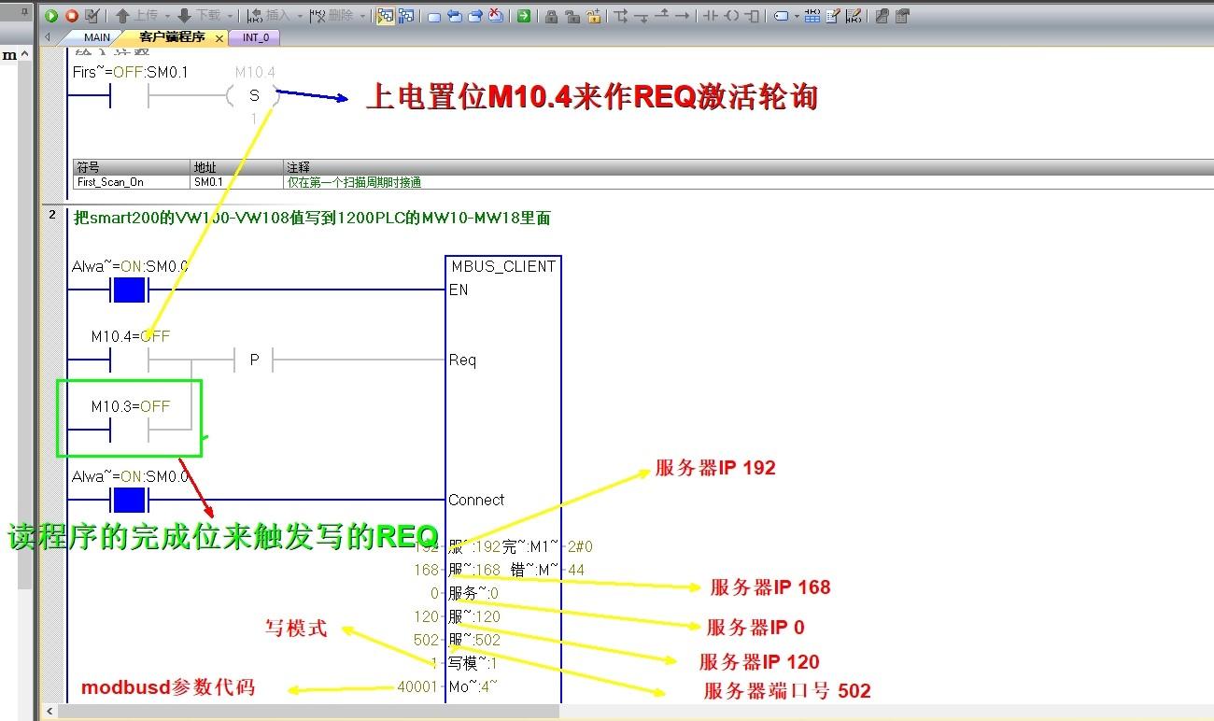
Task: Select the SM0.1 first-scan contact
Action: tap(129, 95)
